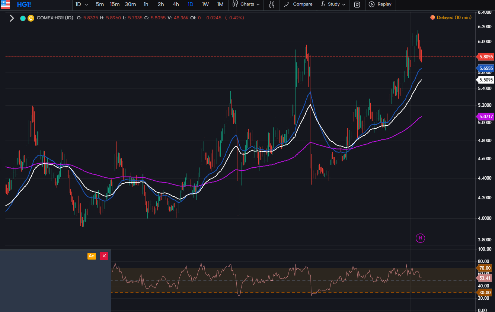Click the yellow coin legend icon

[x=31, y=18]
